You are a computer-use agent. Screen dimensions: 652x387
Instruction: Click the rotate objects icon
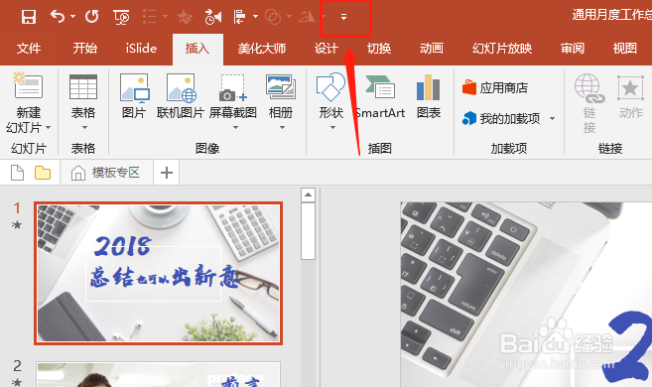(307, 17)
